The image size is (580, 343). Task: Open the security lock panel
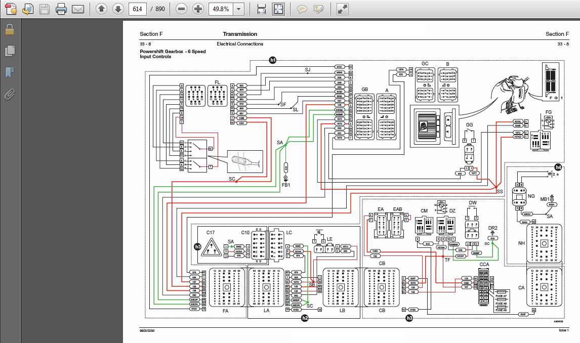[10, 29]
